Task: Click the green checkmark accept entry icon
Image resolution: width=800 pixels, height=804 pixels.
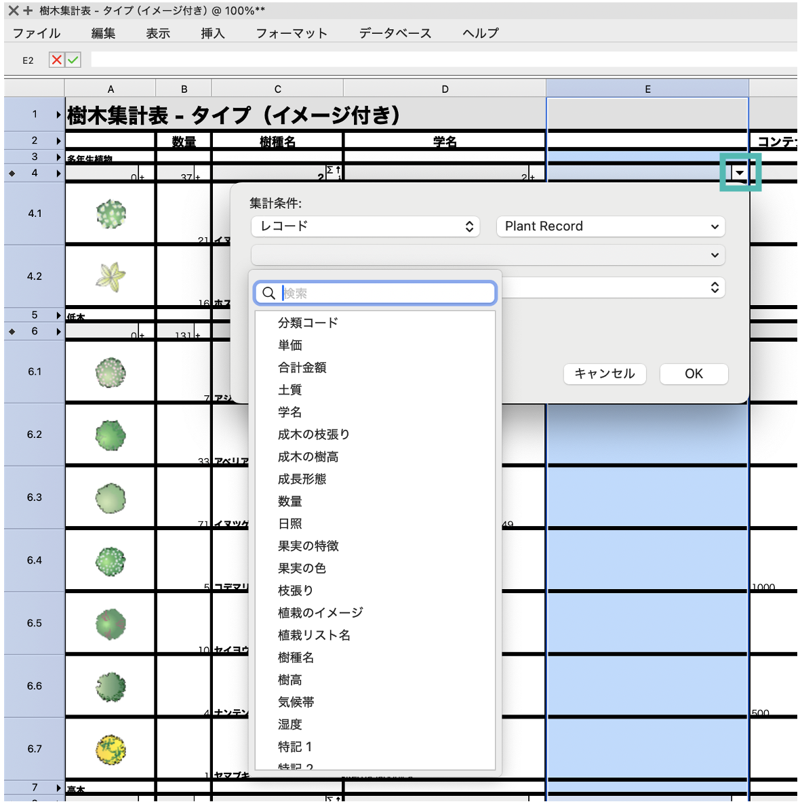Action: point(73,60)
